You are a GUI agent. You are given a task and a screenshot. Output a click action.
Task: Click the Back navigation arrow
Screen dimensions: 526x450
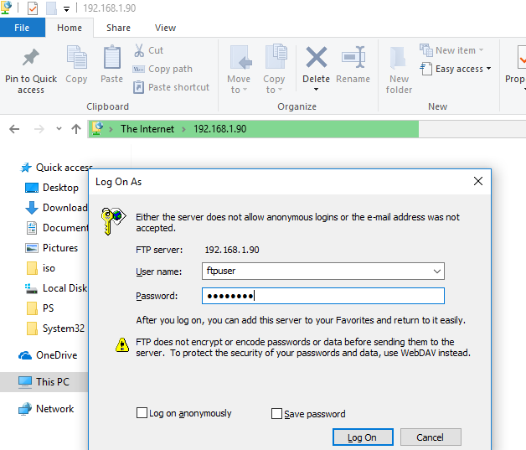tap(14, 129)
